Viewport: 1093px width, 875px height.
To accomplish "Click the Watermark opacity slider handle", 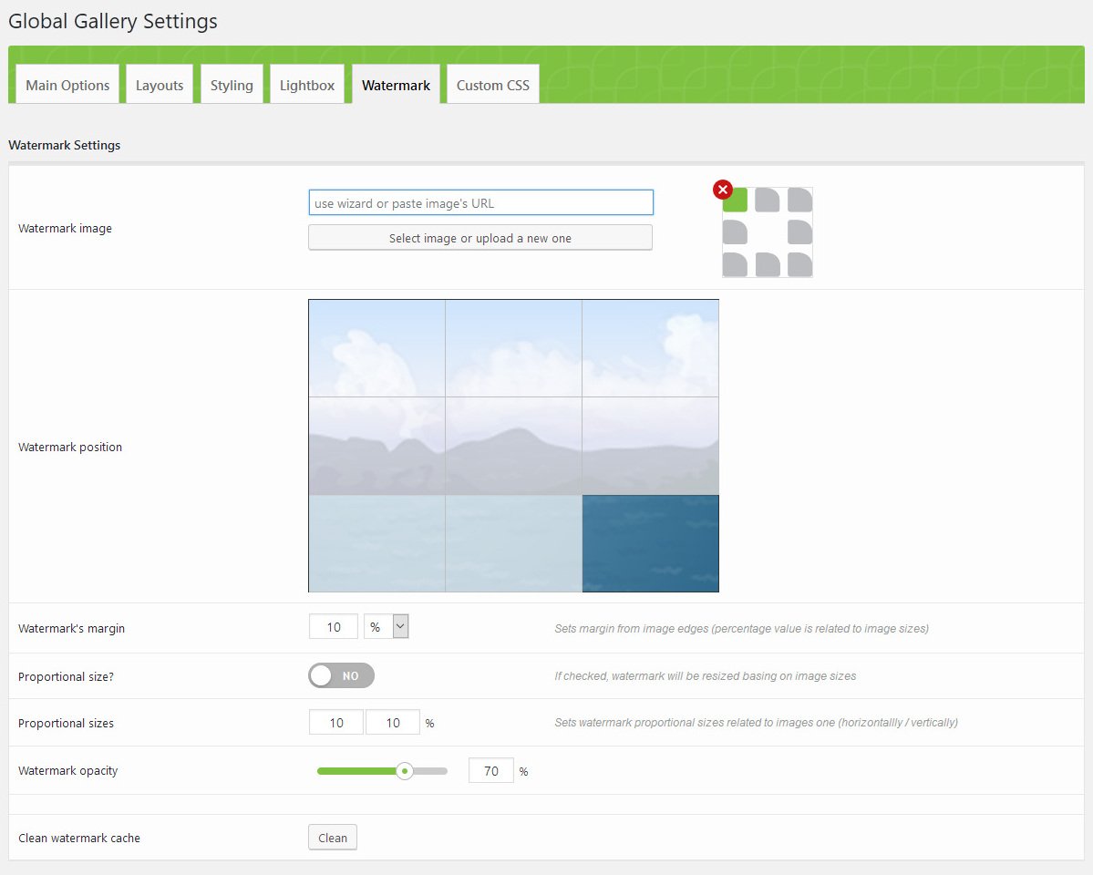I will (x=405, y=771).
